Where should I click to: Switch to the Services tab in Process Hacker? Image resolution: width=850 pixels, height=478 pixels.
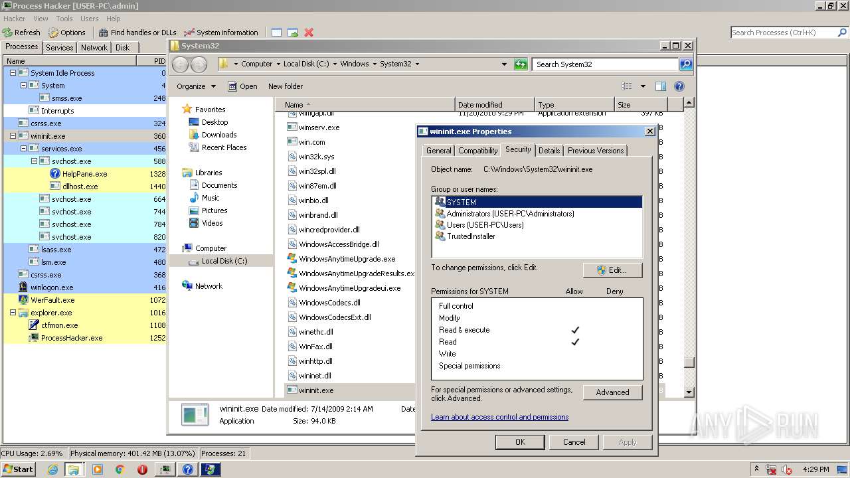60,47
